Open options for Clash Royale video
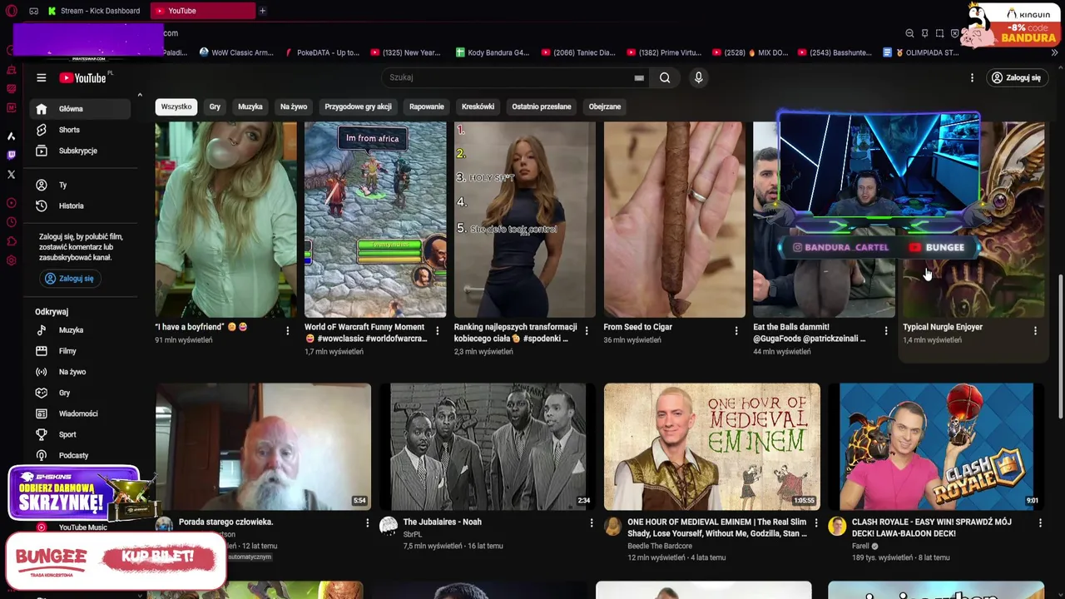Image resolution: width=1065 pixels, height=599 pixels. (1040, 522)
